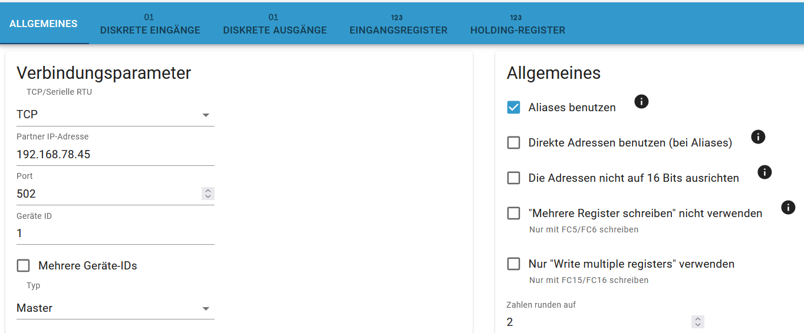Click the 123 icon above Eingangsregister
804x333 pixels.
pos(398,18)
